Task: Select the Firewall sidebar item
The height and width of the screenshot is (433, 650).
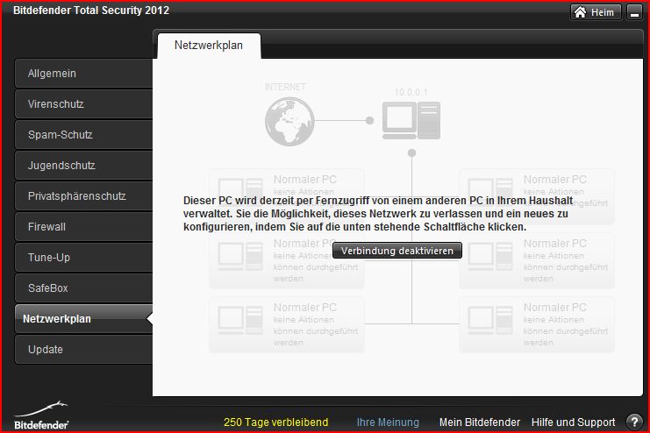Action: click(84, 227)
